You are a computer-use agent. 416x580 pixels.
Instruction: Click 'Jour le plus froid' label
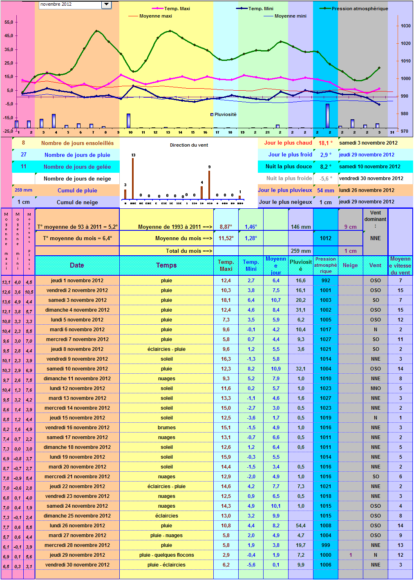click(x=290, y=154)
